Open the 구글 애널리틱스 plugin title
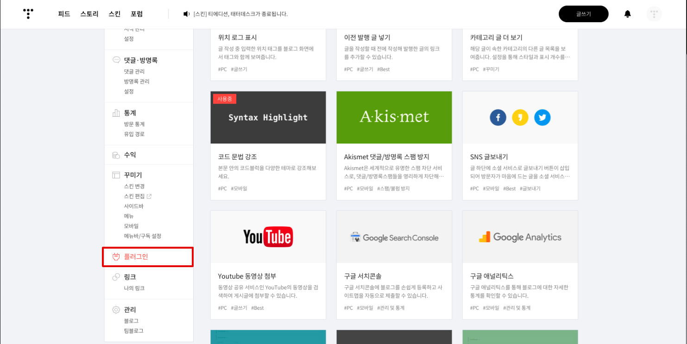This screenshot has height=344, width=687. pyautogui.click(x=492, y=276)
